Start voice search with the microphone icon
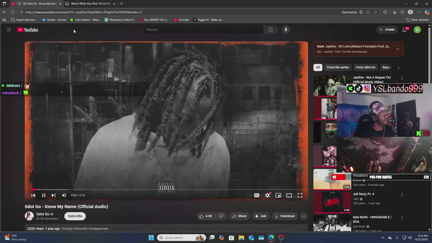The image size is (432, 243). (286, 30)
